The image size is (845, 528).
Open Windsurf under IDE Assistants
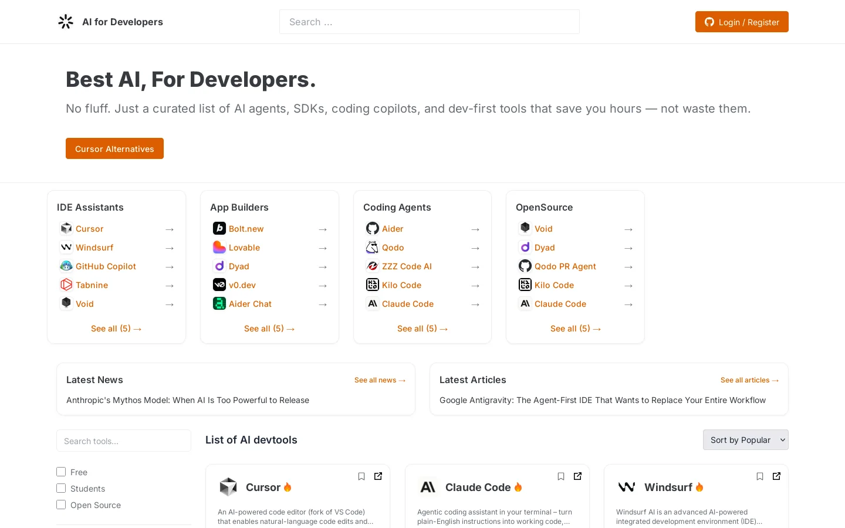click(94, 248)
